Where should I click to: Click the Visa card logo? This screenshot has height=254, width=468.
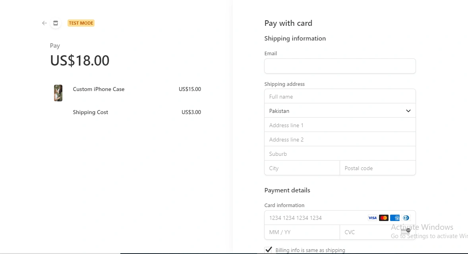click(x=372, y=218)
